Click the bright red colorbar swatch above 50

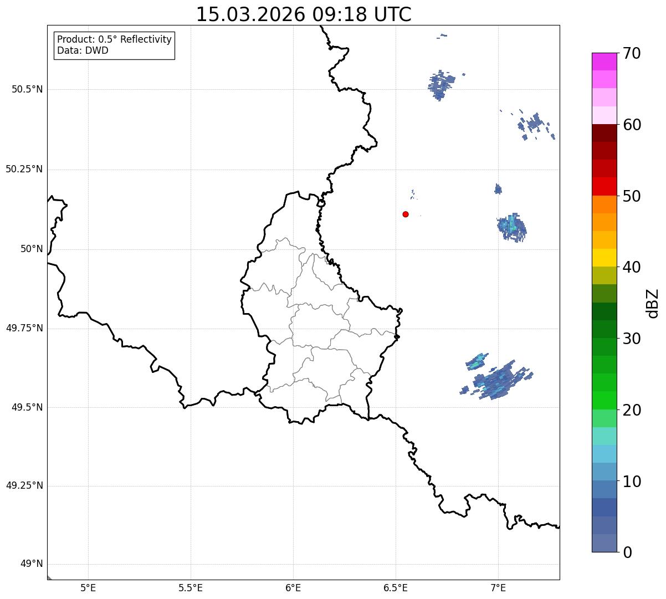(604, 187)
